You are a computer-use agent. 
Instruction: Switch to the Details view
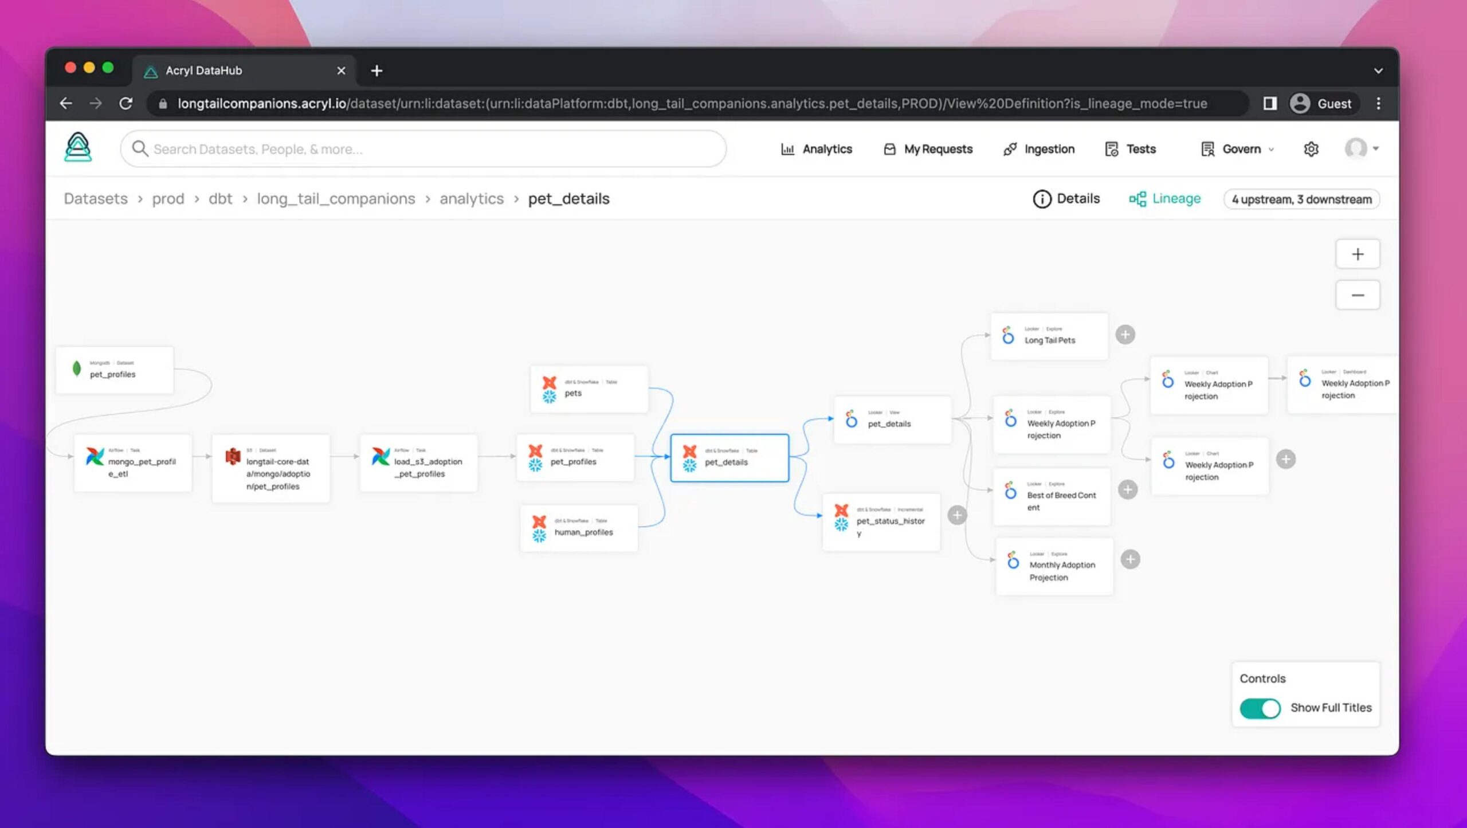pyautogui.click(x=1066, y=199)
